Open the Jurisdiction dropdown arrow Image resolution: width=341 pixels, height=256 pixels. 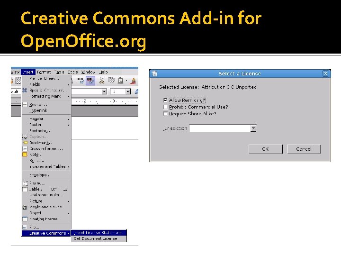point(253,128)
